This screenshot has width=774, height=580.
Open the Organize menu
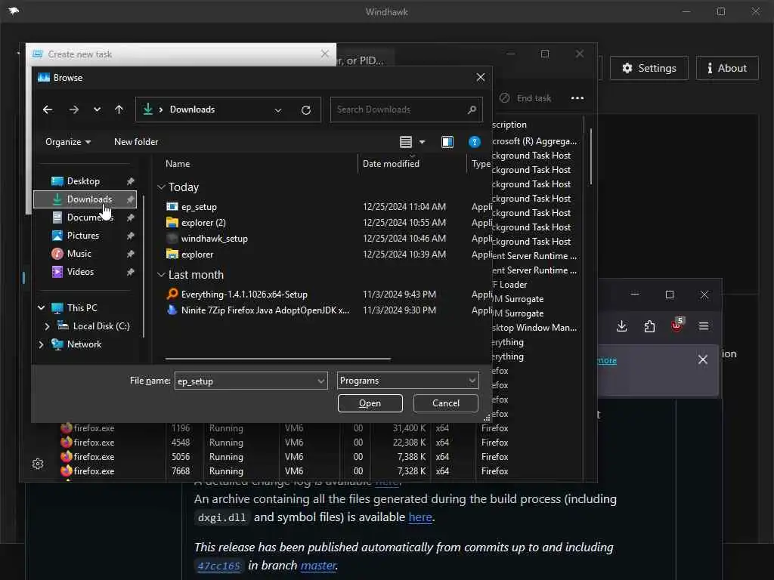[x=68, y=142]
